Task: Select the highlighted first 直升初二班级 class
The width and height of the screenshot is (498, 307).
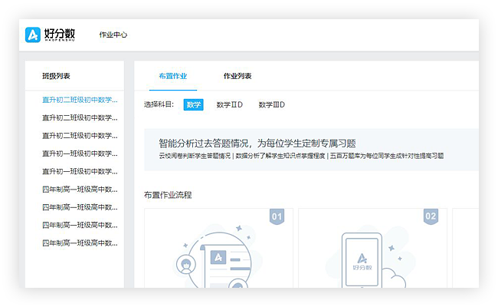Action: coord(80,100)
